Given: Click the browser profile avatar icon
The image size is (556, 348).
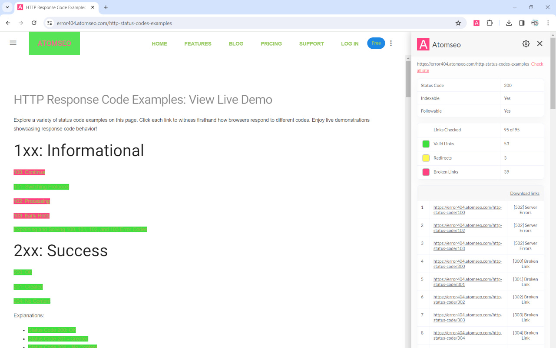Looking at the screenshot, I should 534,23.
